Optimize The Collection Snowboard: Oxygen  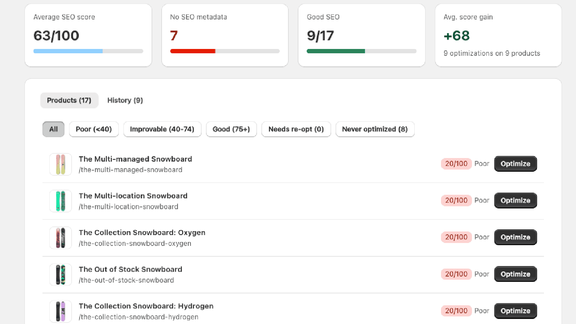[516, 237]
